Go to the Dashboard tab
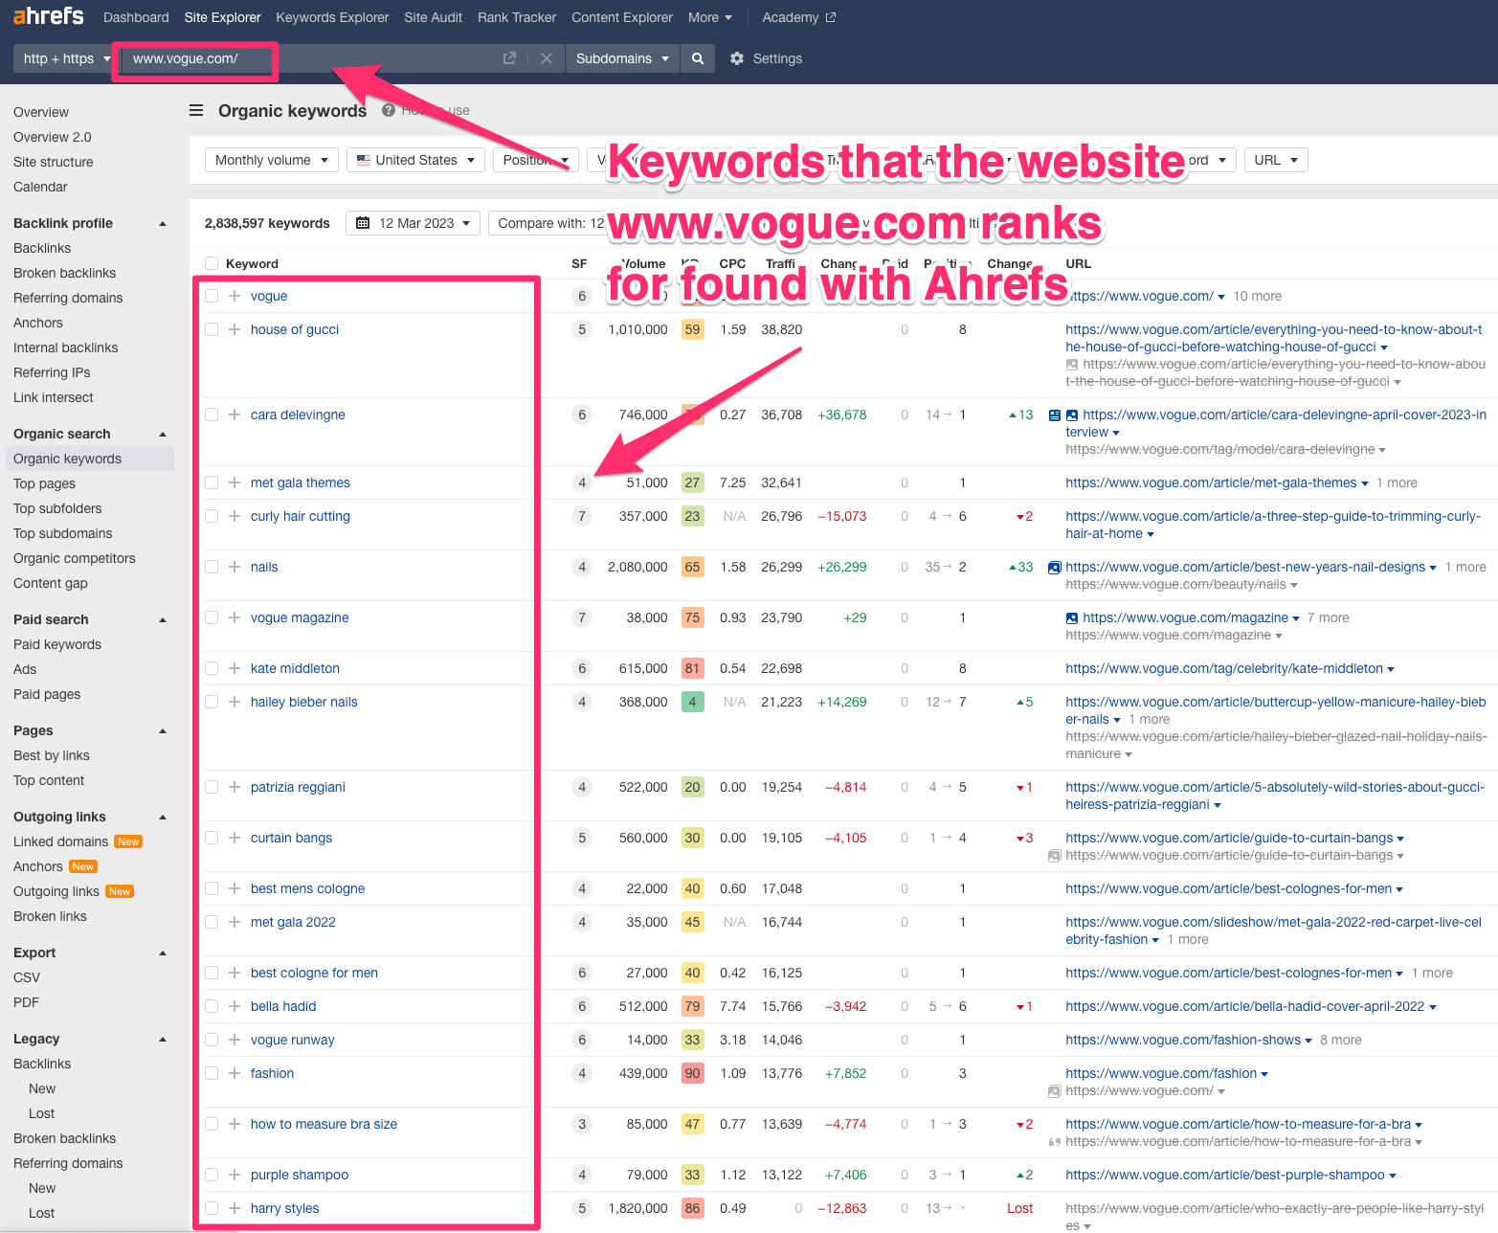The width and height of the screenshot is (1498, 1233). pos(136,17)
